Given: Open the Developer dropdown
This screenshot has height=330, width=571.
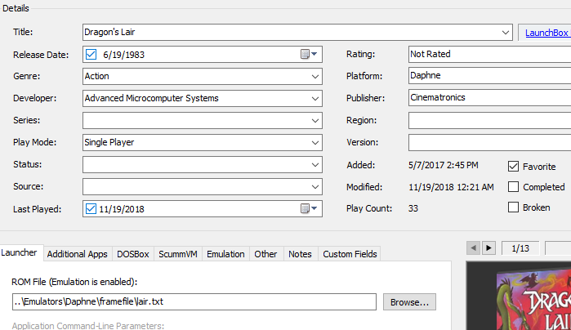Looking at the screenshot, I should [315, 98].
